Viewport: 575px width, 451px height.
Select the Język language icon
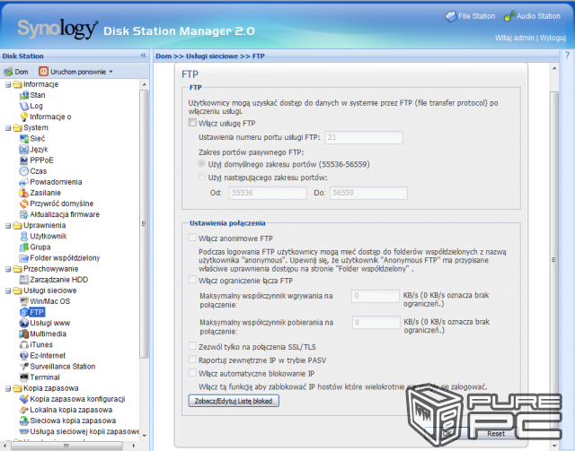pos(24,150)
